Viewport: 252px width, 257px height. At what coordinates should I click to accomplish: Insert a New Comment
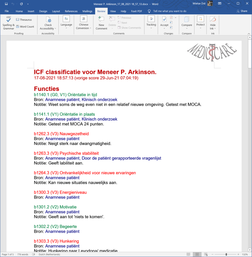click(x=101, y=20)
